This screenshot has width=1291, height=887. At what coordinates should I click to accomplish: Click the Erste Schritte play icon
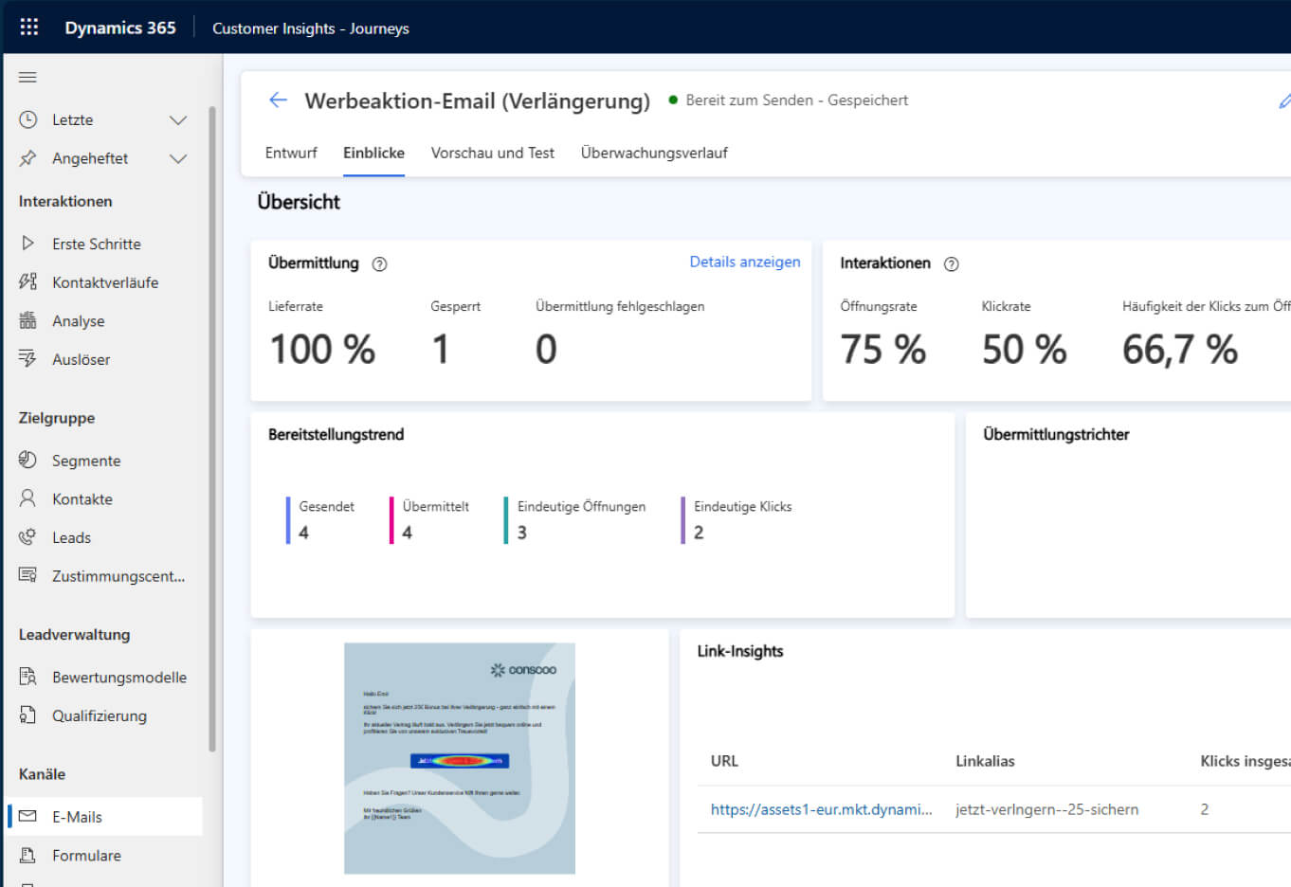tap(28, 244)
